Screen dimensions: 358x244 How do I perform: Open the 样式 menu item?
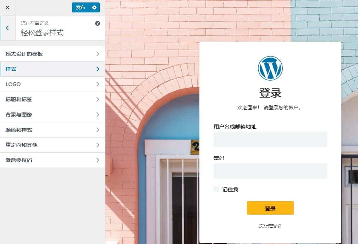[53, 69]
